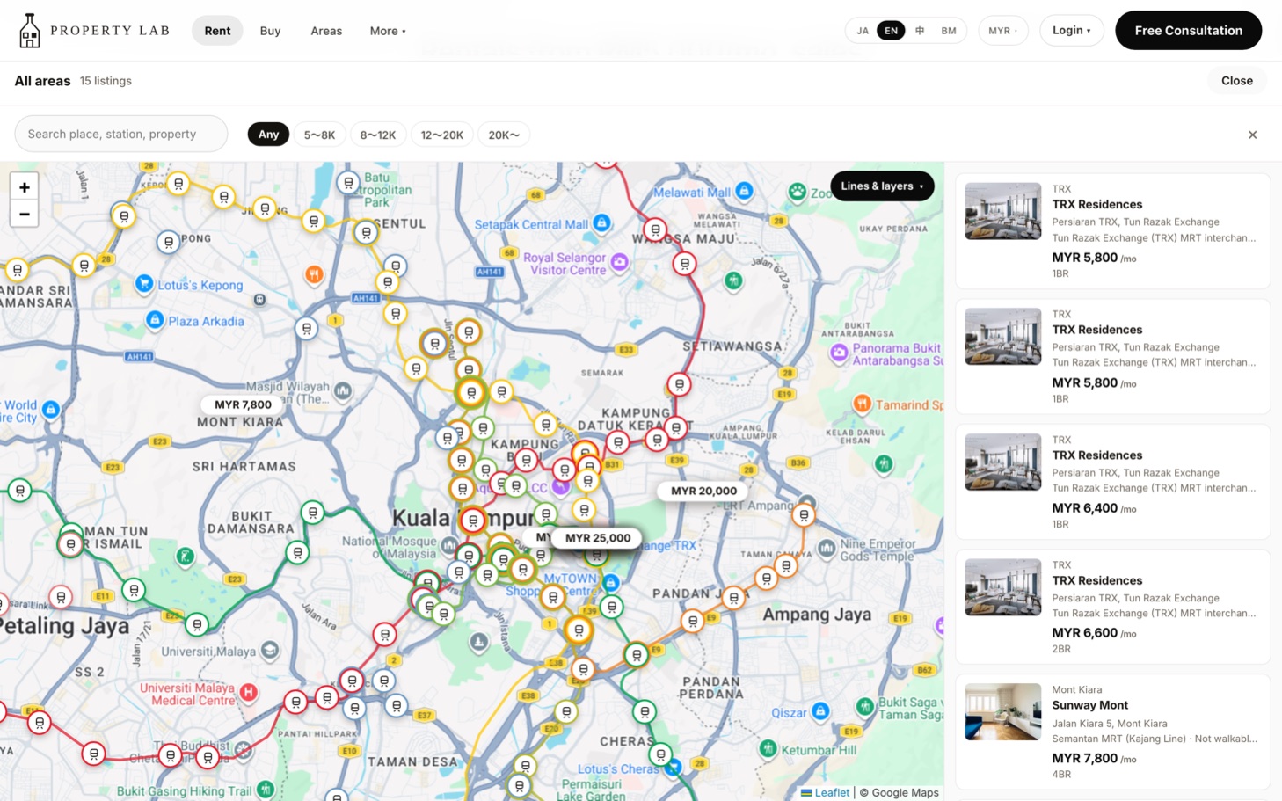Click the TRX Residences MYR 6,400 thumbnail
This screenshot has height=801, width=1282.
(x=1002, y=462)
